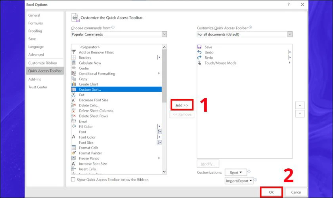Screen dimensions: 333x198
Task: Open the Advanced options category
Action: [x=36, y=55]
